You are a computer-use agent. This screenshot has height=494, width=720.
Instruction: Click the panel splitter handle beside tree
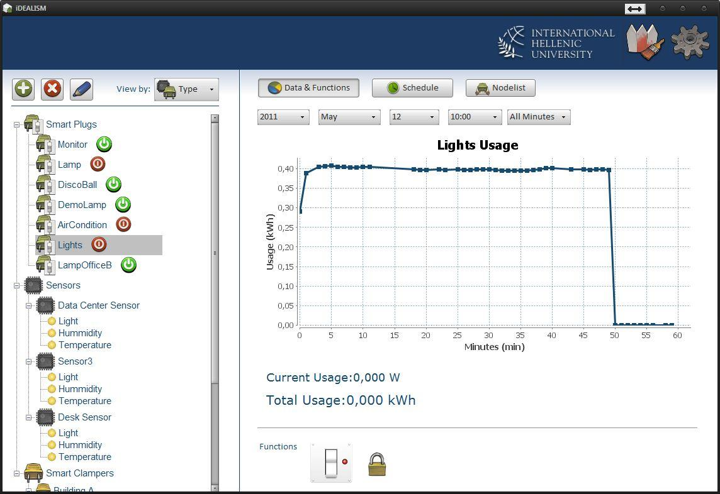(x=239, y=281)
